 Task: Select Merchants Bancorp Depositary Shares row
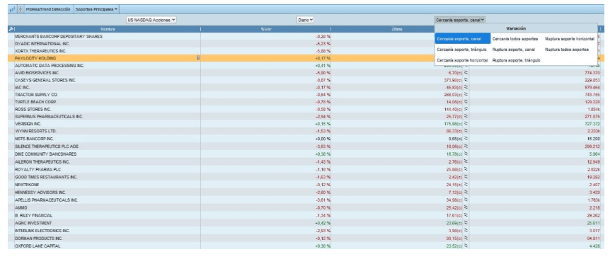click(x=306, y=37)
